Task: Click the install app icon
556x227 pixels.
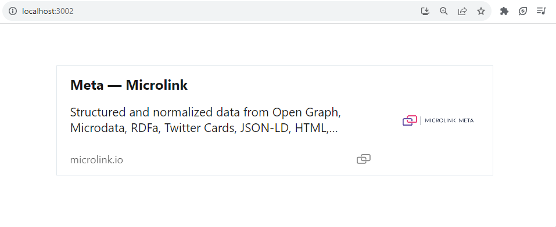Action: pos(425,12)
